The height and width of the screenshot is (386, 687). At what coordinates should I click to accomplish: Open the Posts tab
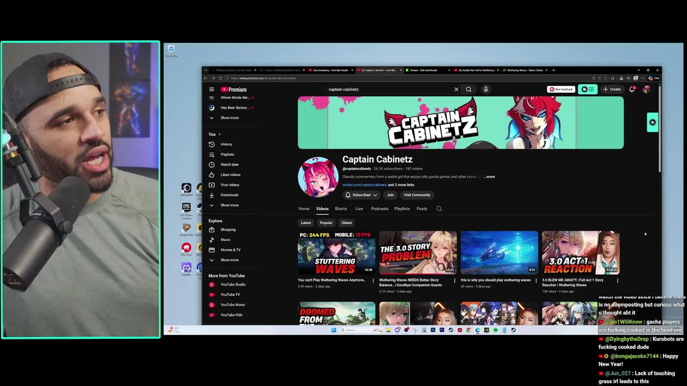pyautogui.click(x=422, y=209)
